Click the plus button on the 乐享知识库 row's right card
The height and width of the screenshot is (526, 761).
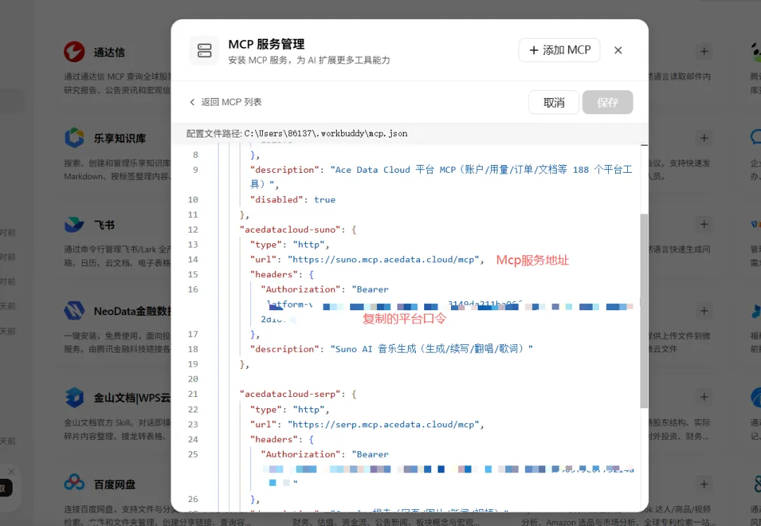pyautogui.click(x=704, y=138)
